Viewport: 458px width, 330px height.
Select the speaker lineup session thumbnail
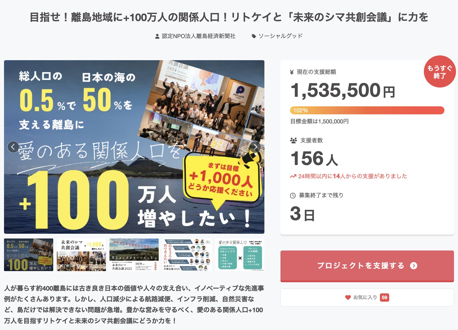click(x=187, y=255)
